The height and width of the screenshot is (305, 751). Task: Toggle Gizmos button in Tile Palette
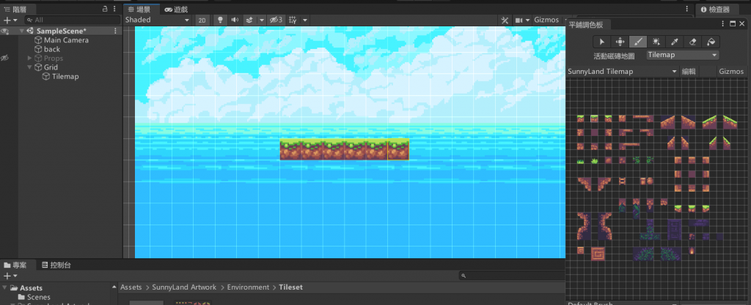[x=731, y=72]
